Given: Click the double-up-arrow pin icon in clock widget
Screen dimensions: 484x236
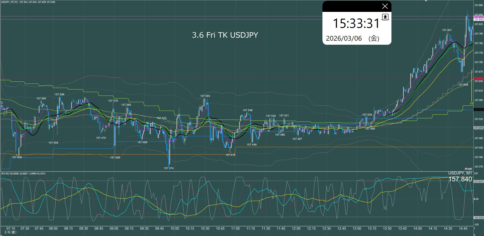Looking at the screenshot, I should pyautogui.click(x=385, y=17).
